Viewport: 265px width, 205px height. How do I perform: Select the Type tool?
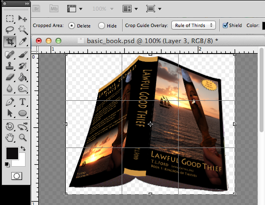(x=23, y=102)
